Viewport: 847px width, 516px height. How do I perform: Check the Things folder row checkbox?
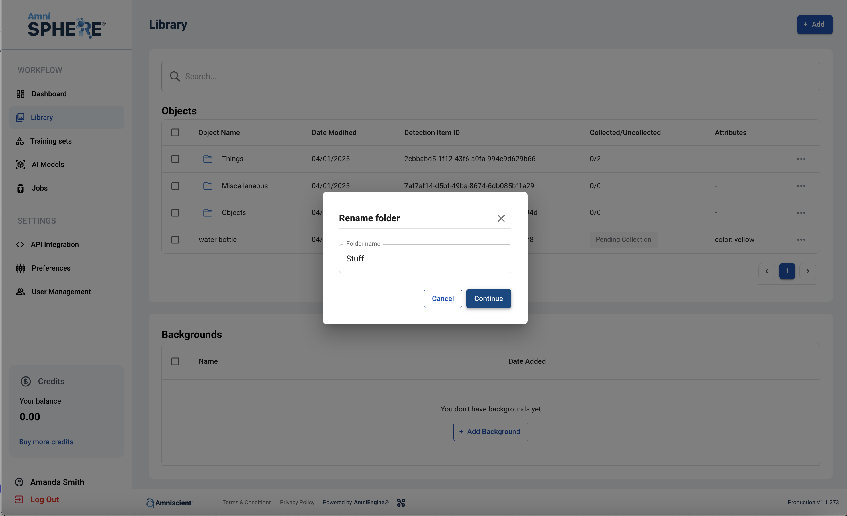pyautogui.click(x=175, y=159)
